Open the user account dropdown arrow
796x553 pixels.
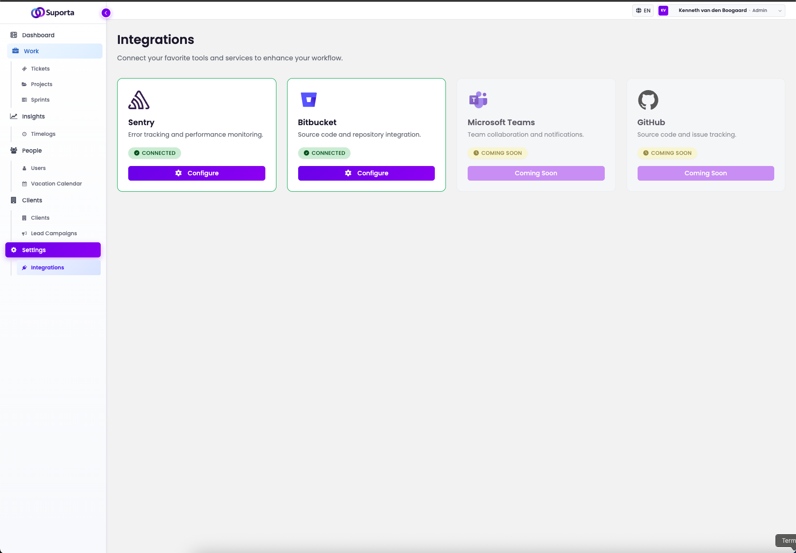point(780,11)
